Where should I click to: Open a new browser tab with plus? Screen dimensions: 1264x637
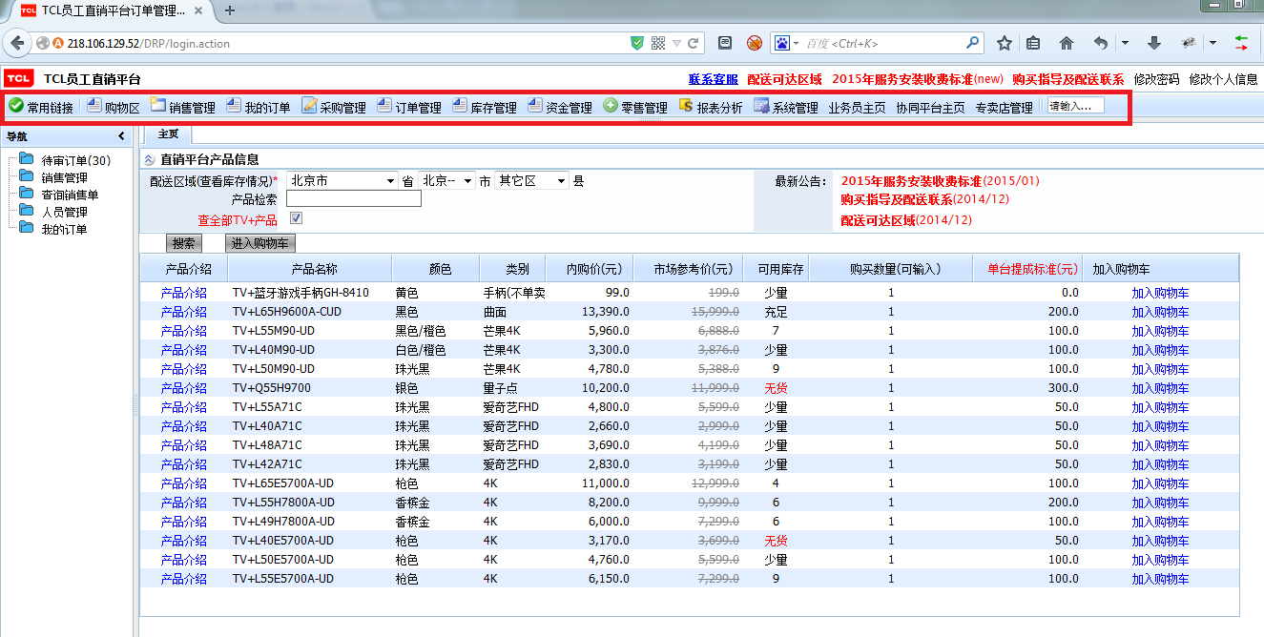230,10
